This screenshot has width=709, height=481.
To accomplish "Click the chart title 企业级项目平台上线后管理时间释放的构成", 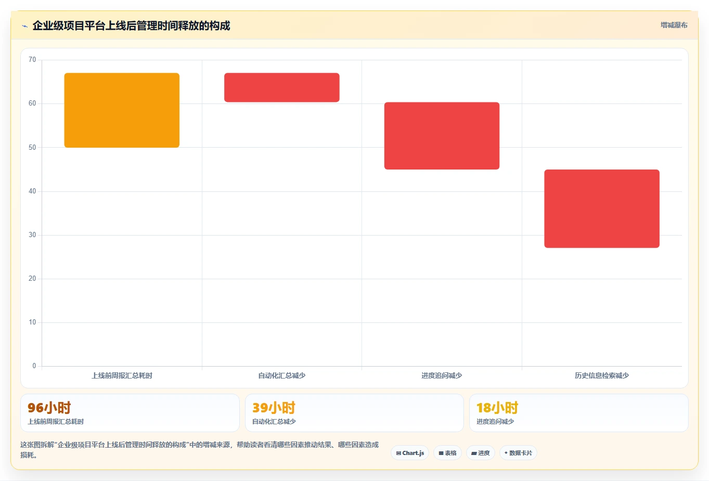I will coord(131,25).
